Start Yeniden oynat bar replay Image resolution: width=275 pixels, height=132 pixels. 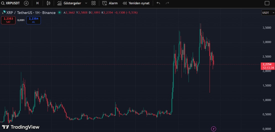pos(136,3)
